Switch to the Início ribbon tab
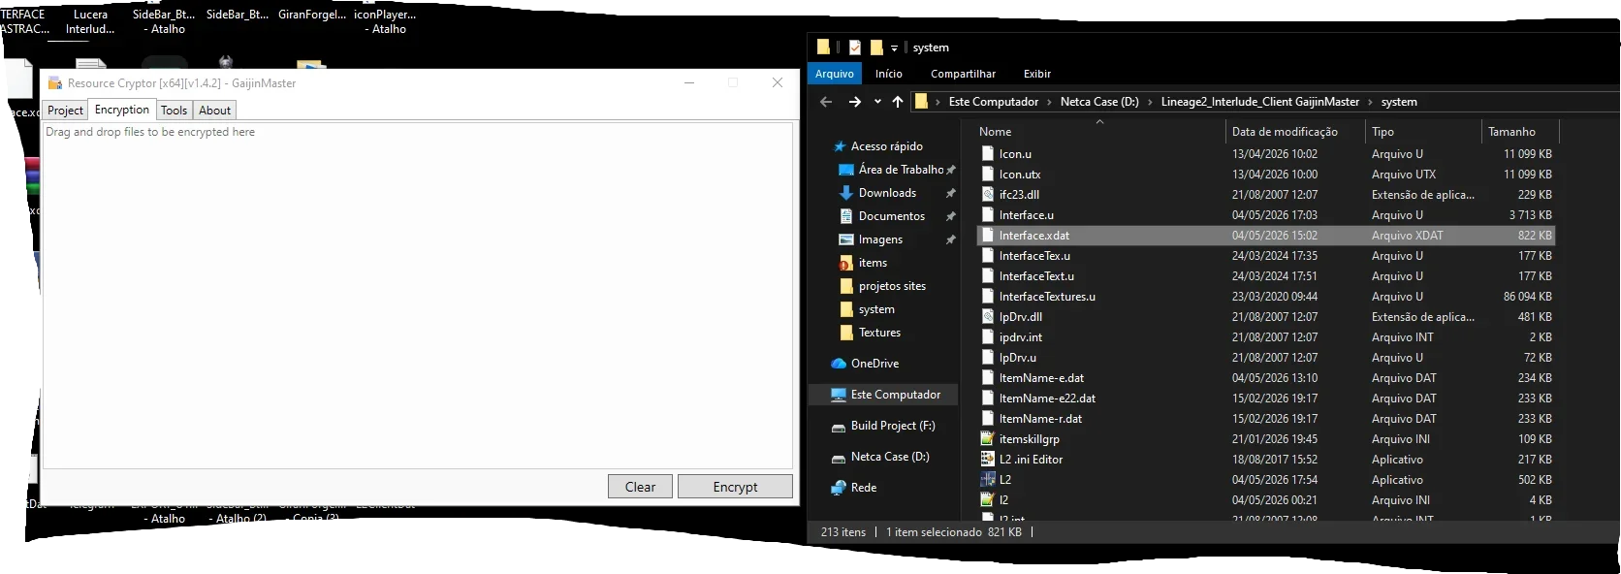The height and width of the screenshot is (574, 1621). 889,74
